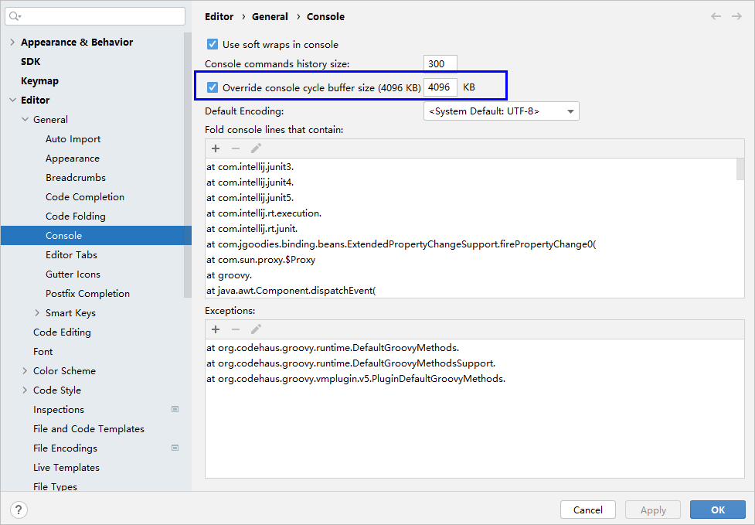Click the settings search box
The height and width of the screenshot is (525, 755).
click(x=97, y=16)
